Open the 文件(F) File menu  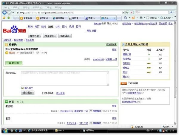tap(7, 7)
